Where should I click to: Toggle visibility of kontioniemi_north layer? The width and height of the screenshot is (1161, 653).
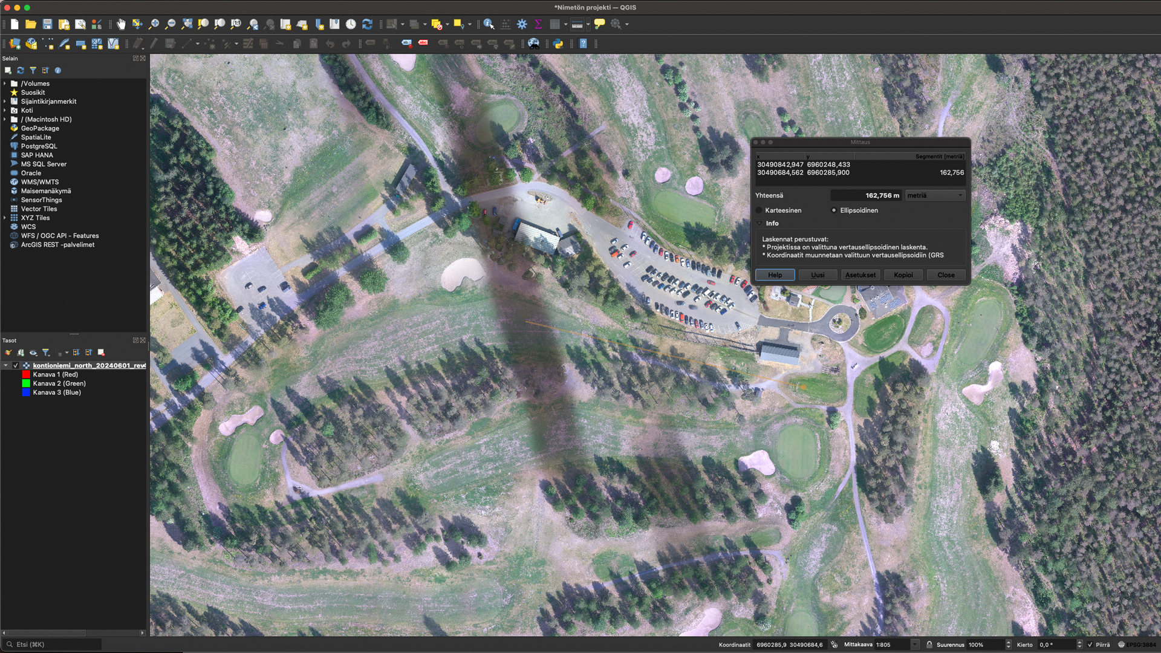(x=16, y=366)
